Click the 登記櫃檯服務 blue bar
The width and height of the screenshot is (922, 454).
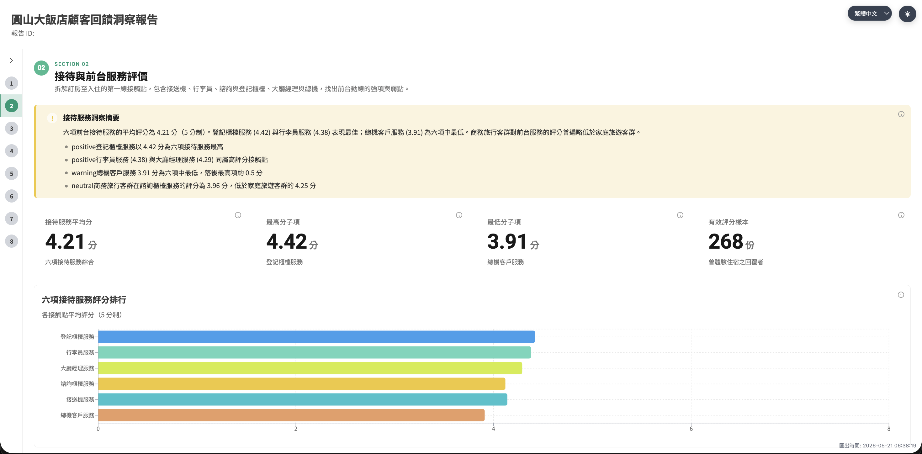point(316,337)
